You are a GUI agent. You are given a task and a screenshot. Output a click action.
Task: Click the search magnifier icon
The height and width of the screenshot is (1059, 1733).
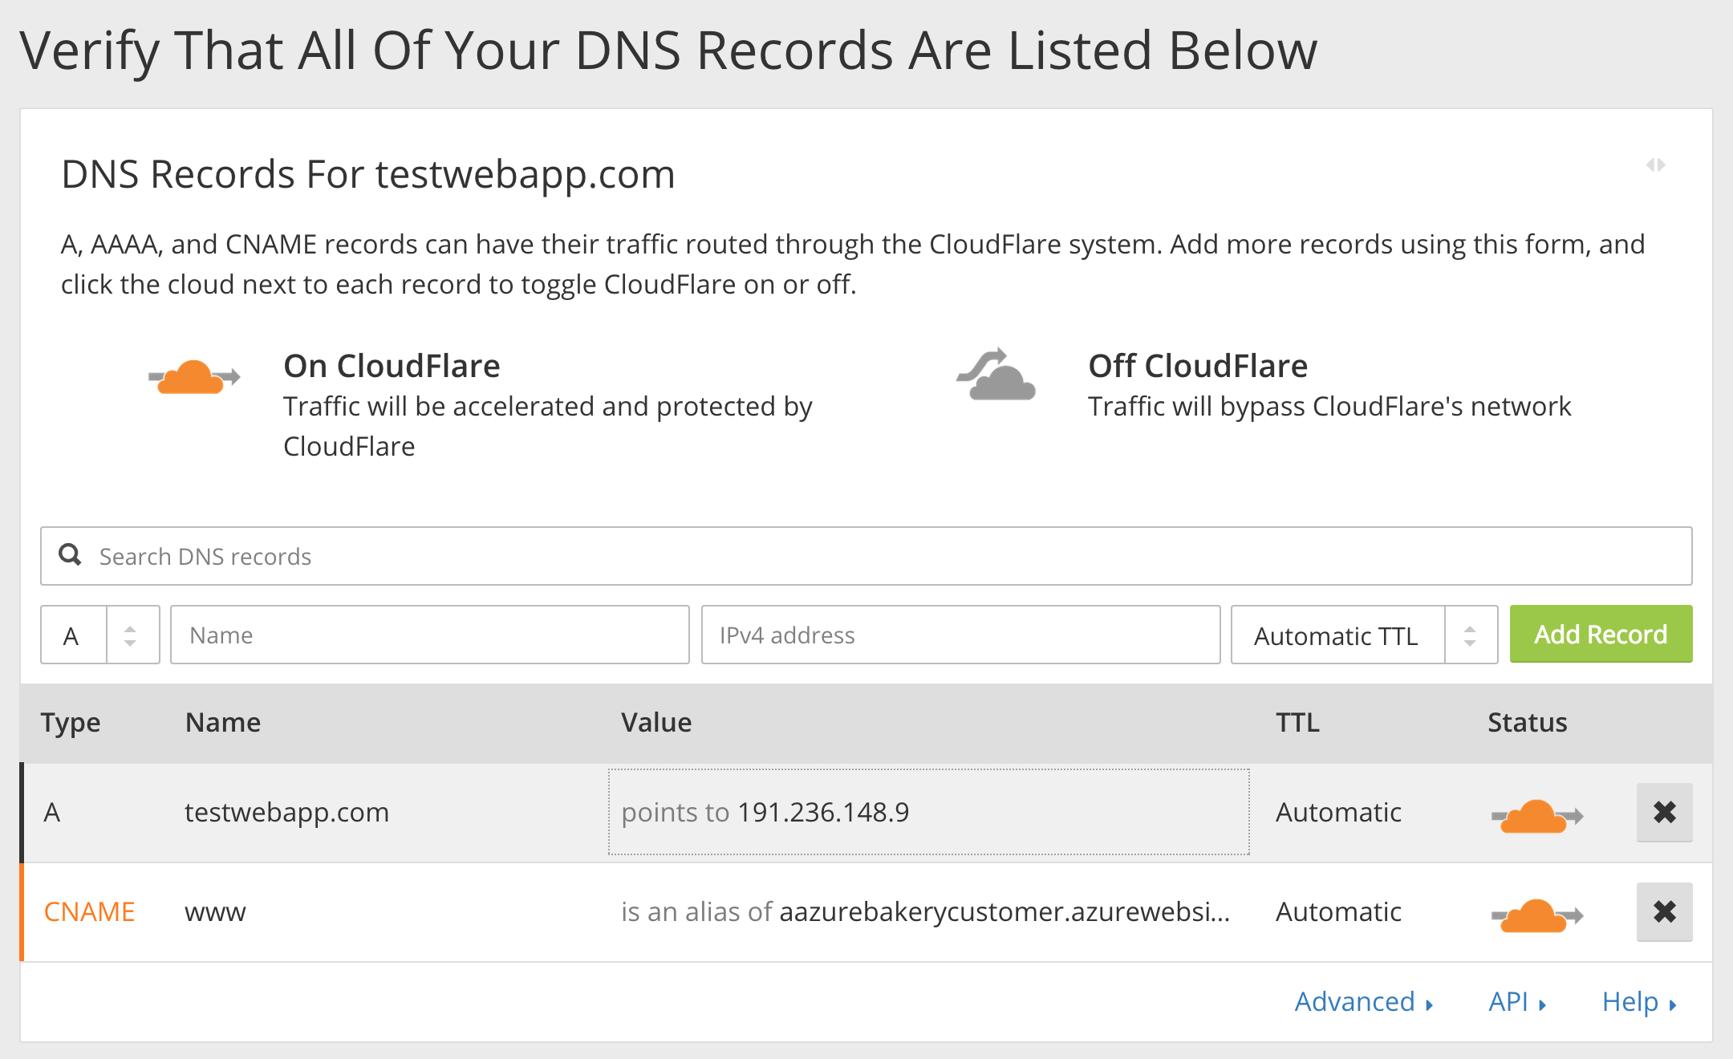click(71, 555)
